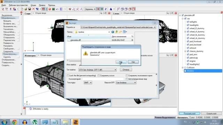Select the highlighted Shadow tree row
Image resolution: width=223 pixels, height=125 pixels.
tap(203, 71)
